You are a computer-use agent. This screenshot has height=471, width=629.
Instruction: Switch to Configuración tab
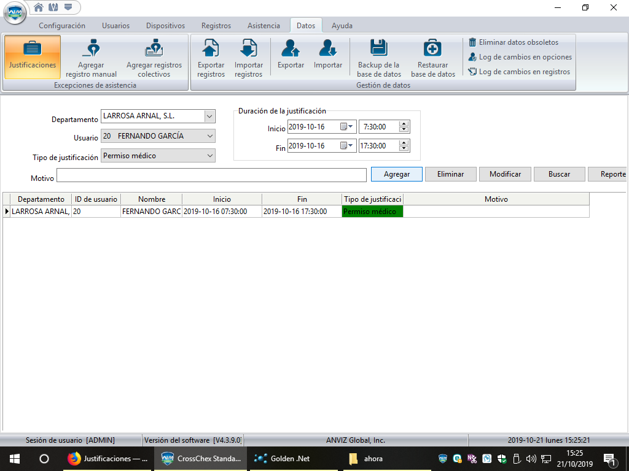62,26
